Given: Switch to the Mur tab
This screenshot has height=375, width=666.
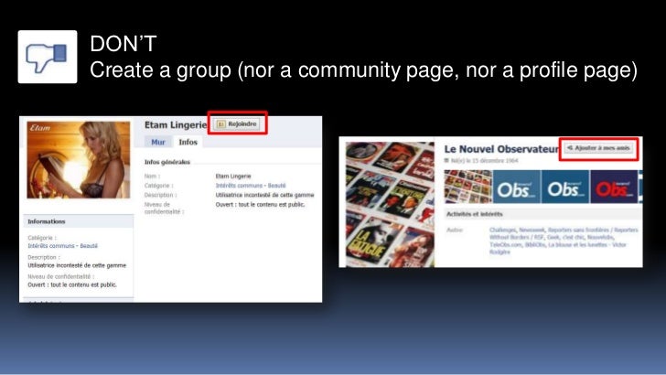Looking at the screenshot, I should (x=158, y=142).
